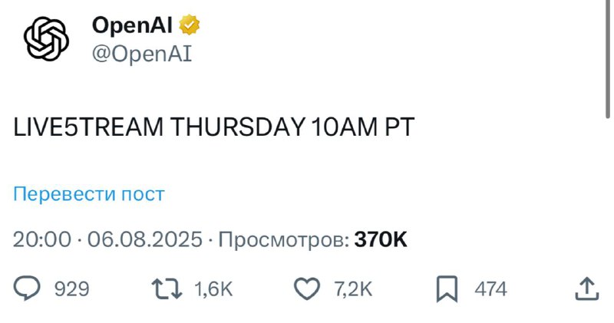Click the gold verified badge next to OpenAI
The height and width of the screenshot is (323, 614).
click(189, 25)
